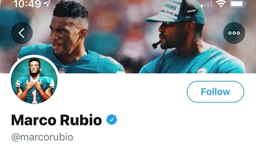The image size is (256, 144).
Task: Tap the NFL shield on player's jersey
Action: point(62,69)
